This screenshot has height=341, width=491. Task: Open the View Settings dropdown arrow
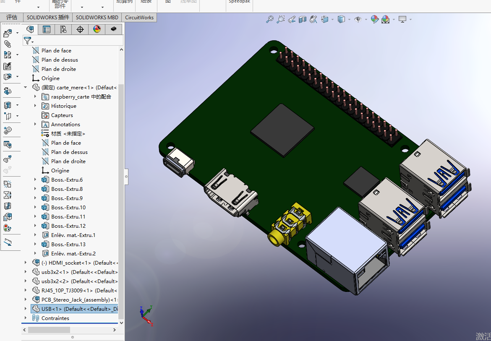coord(410,20)
